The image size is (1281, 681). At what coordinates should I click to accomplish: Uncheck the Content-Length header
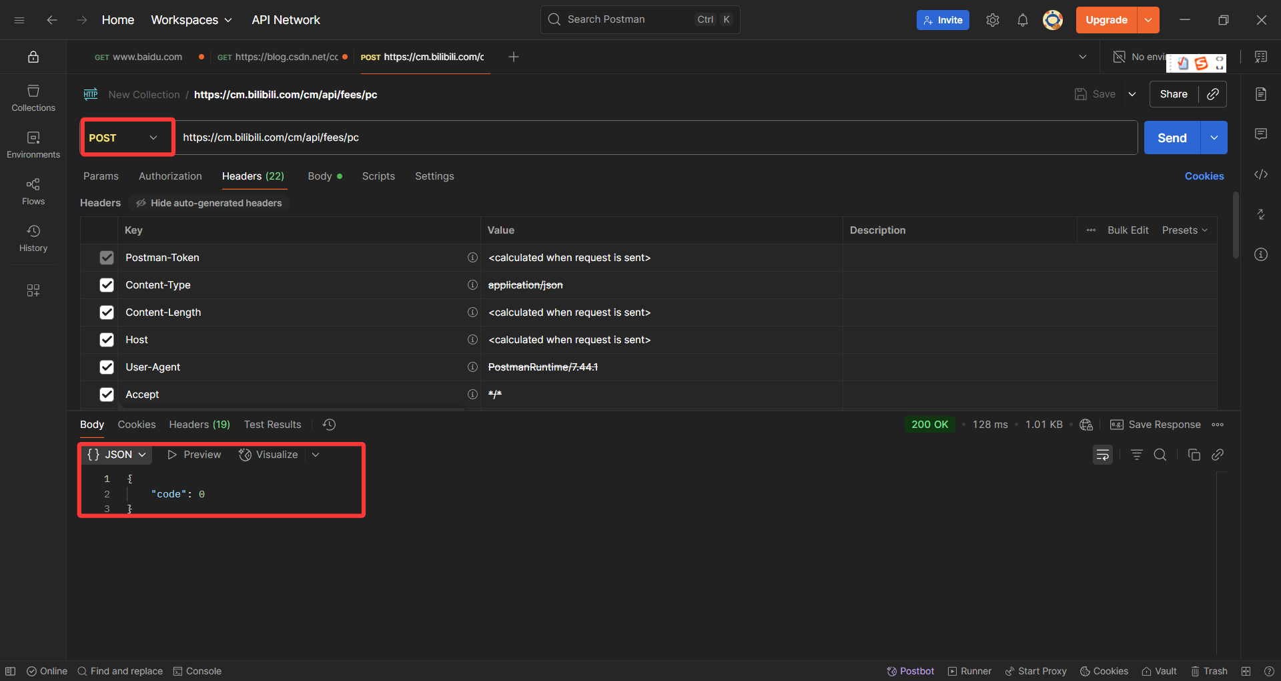click(107, 312)
